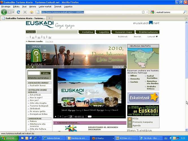The width and height of the screenshot is (188, 141).
Task: Click the search magnifier icon
Action: [x=185, y=12]
